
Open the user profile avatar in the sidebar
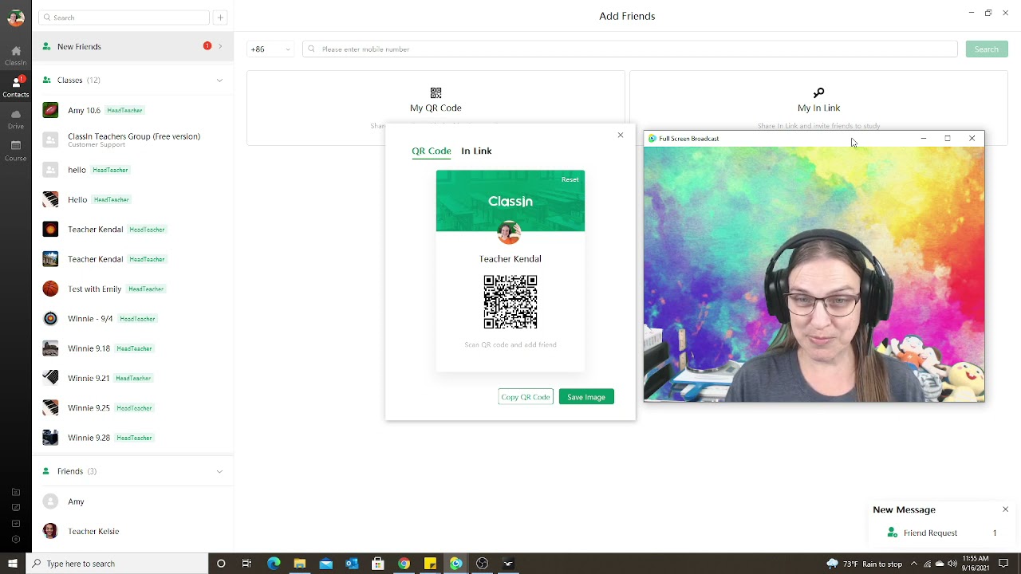(15, 18)
